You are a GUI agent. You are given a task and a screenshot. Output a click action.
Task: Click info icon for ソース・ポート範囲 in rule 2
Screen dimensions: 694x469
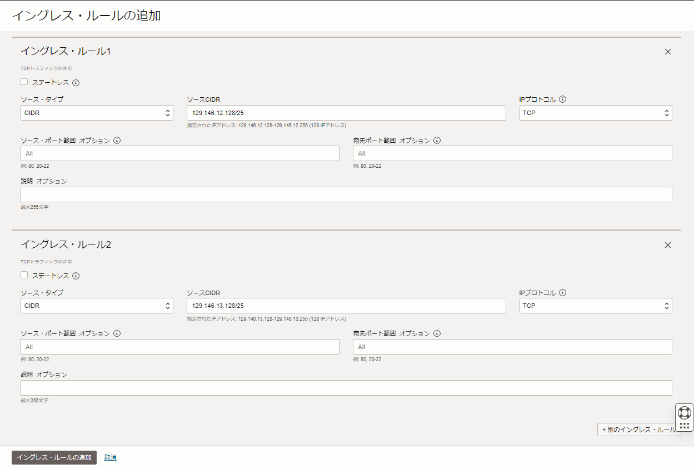coord(117,333)
